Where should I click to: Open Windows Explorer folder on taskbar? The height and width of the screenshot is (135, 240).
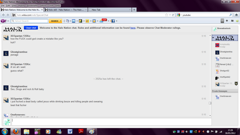tap(27, 132)
